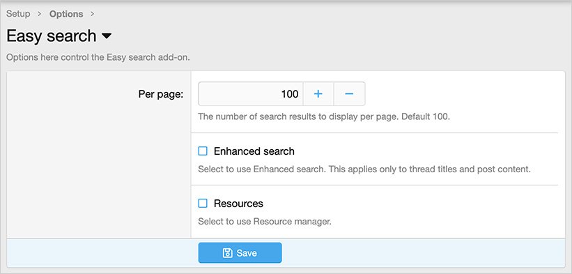Go to the Options breadcrumb link
The width and height of the screenshot is (572, 274).
point(66,14)
